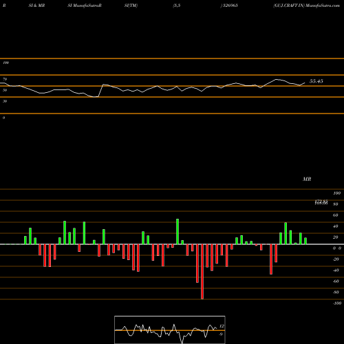This screenshot has width=344, height=344.
Task: Click the 'SI(TM)' header label
Action: (131, 6)
